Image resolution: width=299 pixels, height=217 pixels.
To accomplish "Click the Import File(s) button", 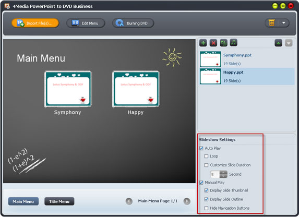I will pos(35,23).
